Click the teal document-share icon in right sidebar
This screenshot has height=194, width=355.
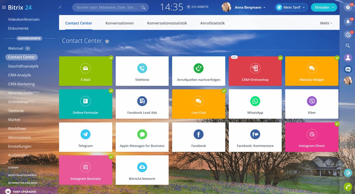pos(348,173)
